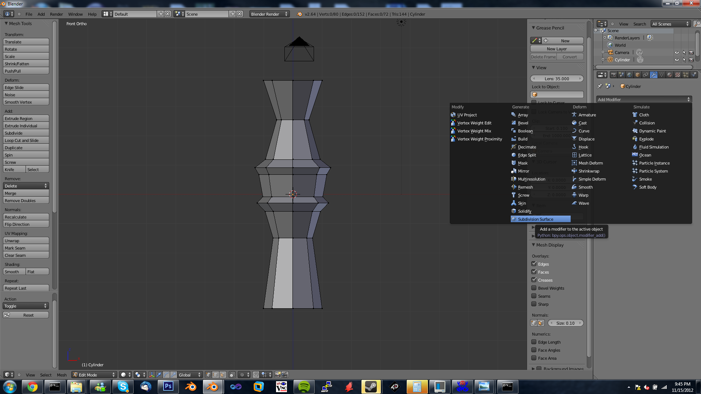Image resolution: width=701 pixels, height=394 pixels.
Task: Enable the Edge Length numerics checkbox
Action: click(534, 342)
